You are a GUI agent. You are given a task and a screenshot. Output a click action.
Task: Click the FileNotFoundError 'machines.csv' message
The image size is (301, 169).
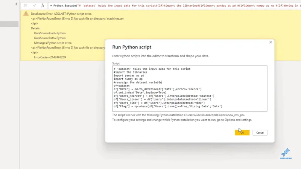pos(78,18)
